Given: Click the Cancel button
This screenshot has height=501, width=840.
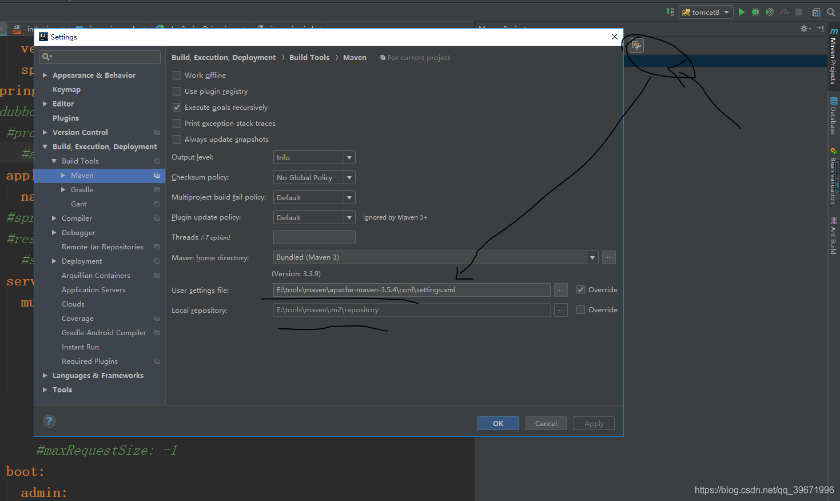Looking at the screenshot, I should [546, 423].
